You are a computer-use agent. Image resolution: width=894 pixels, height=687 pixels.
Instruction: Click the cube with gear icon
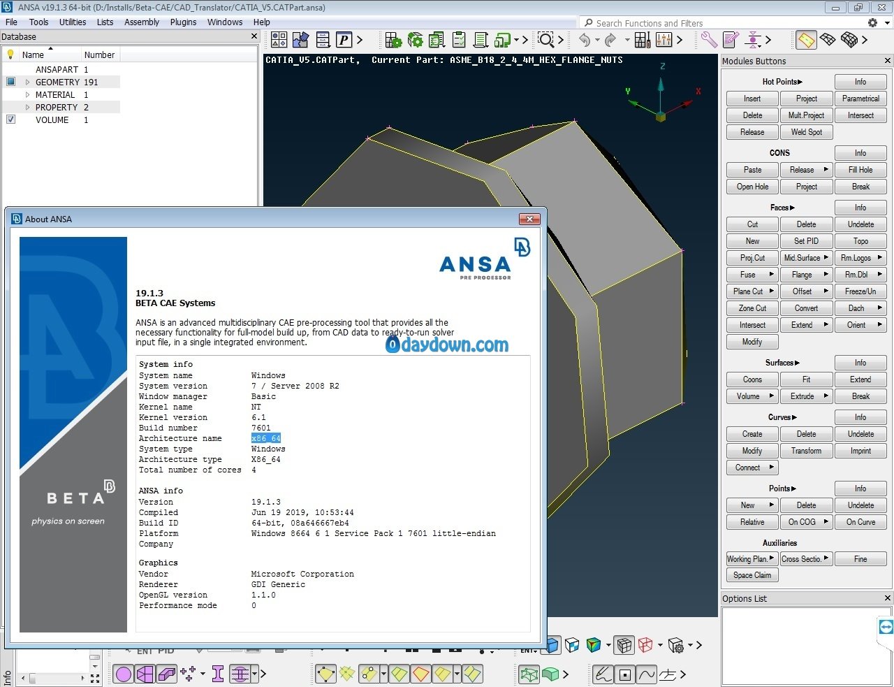[x=675, y=645]
